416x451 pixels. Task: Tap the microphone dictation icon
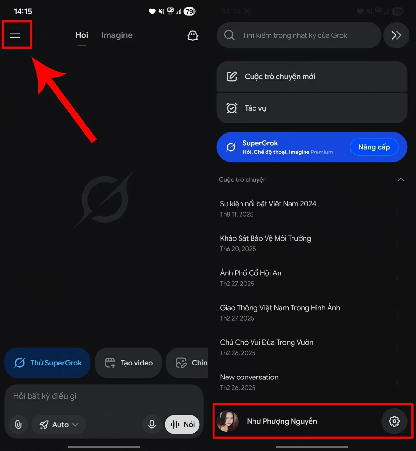coord(152,424)
